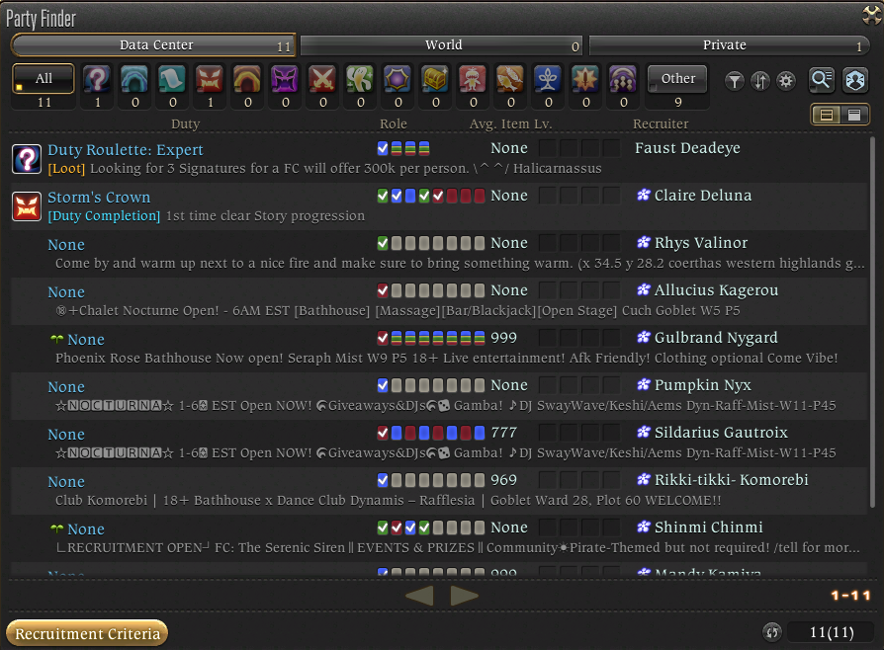Switch to compact list view
This screenshot has height=650, width=884.
pyautogui.click(x=854, y=115)
